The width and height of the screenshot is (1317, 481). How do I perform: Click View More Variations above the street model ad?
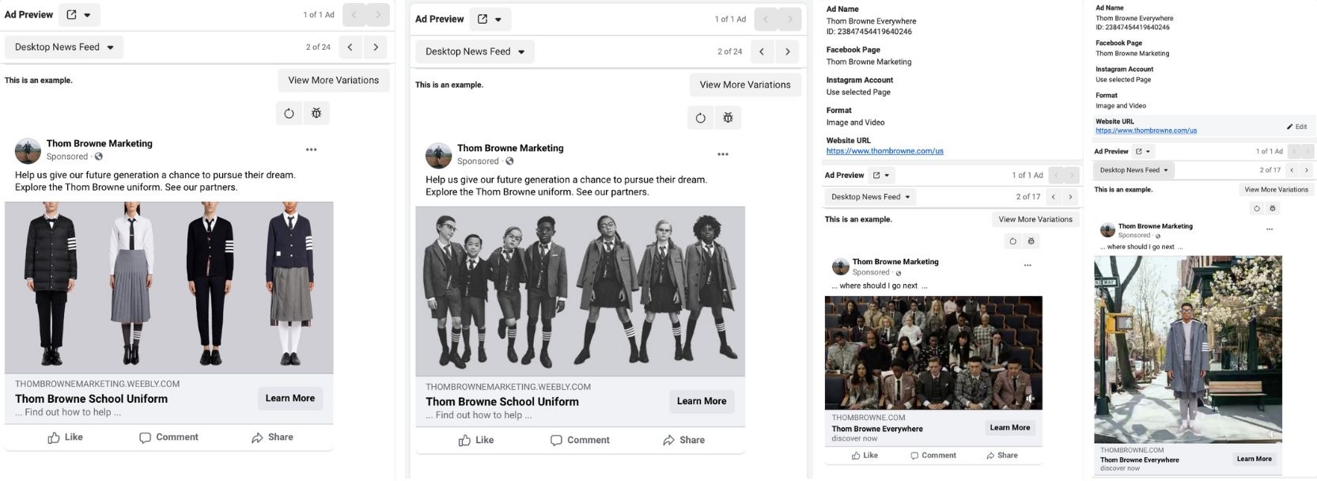[1276, 190]
